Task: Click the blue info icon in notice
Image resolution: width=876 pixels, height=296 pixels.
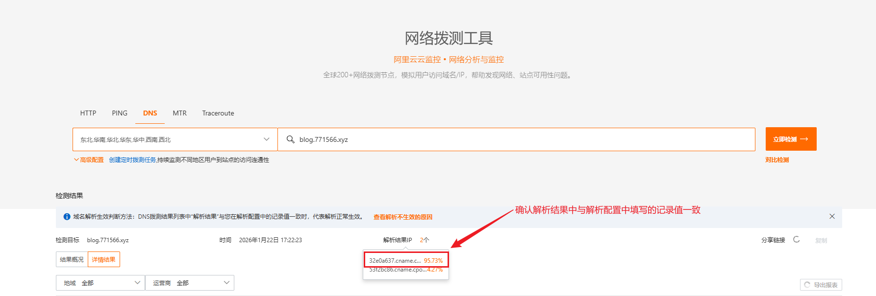Action: [x=67, y=217]
